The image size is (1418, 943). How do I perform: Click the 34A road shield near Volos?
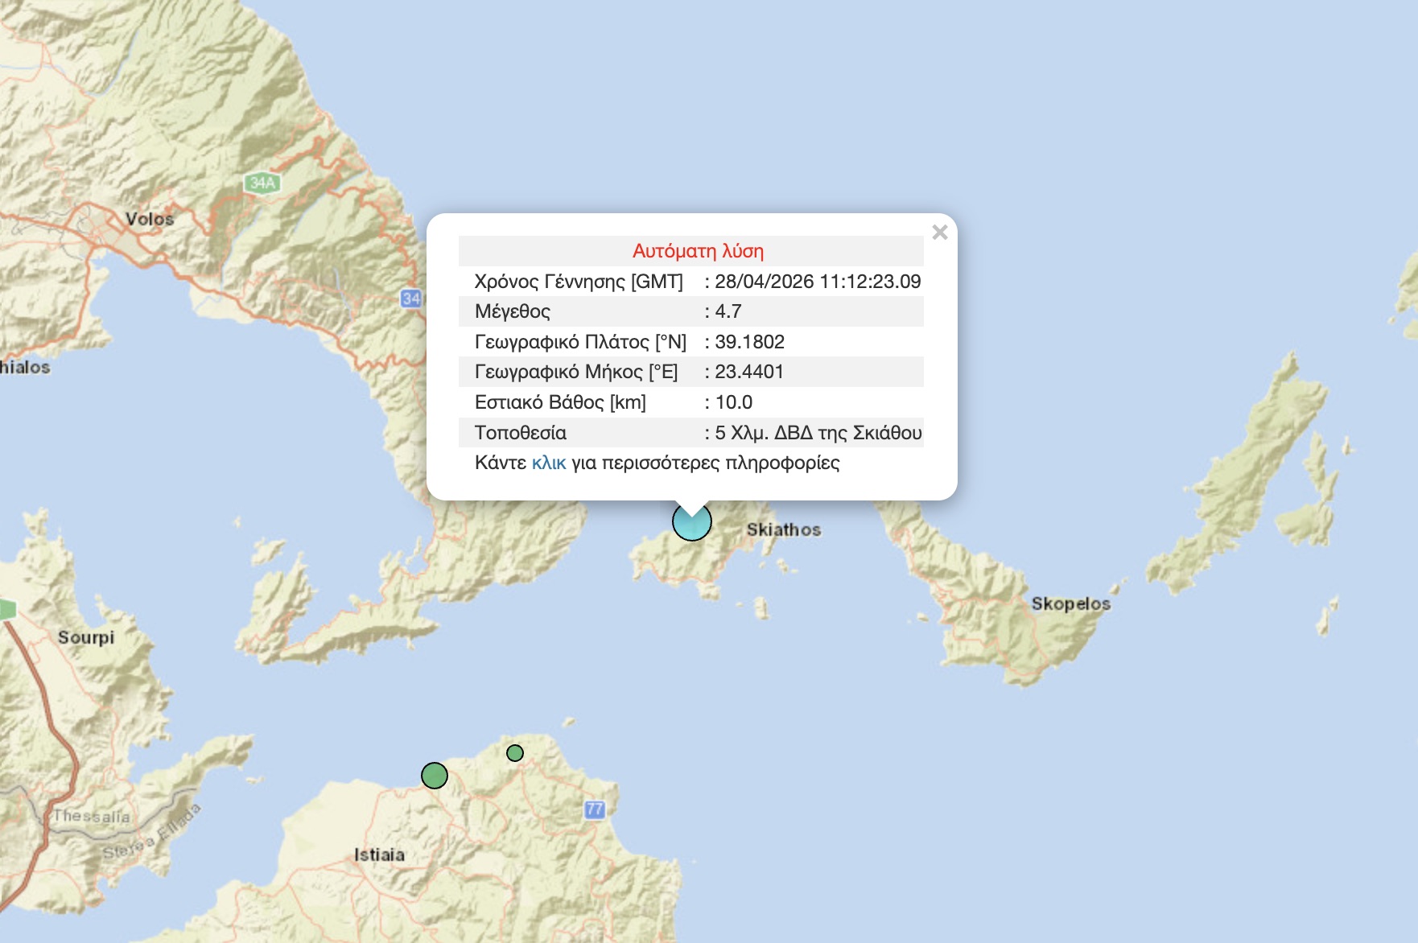262,183
